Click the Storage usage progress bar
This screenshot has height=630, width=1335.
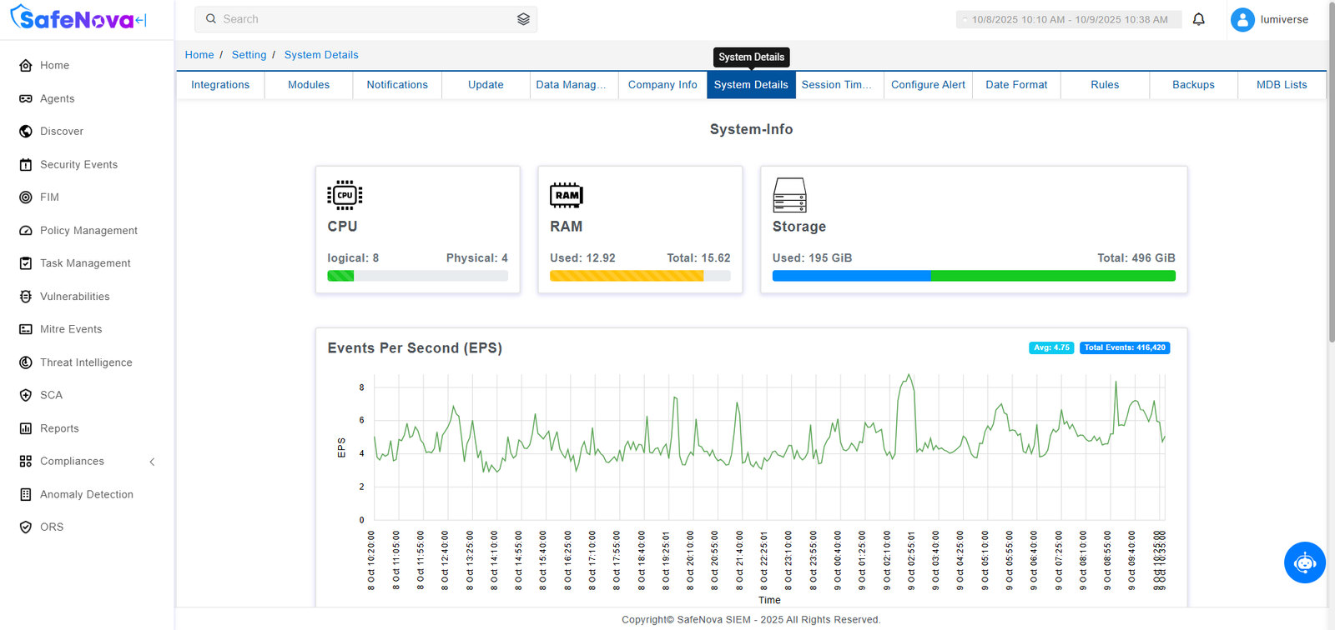(x=974, y=276)
